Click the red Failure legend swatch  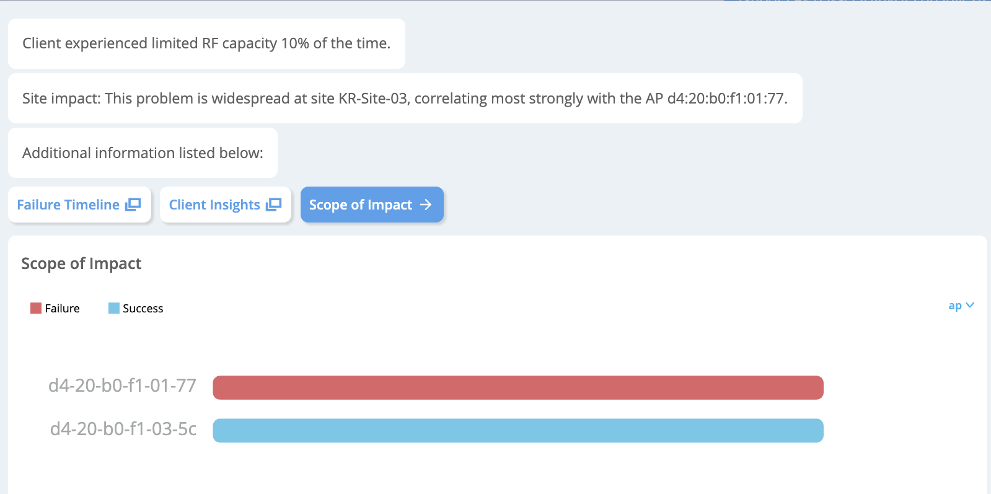pyautogui.click(x=36, y=308)
